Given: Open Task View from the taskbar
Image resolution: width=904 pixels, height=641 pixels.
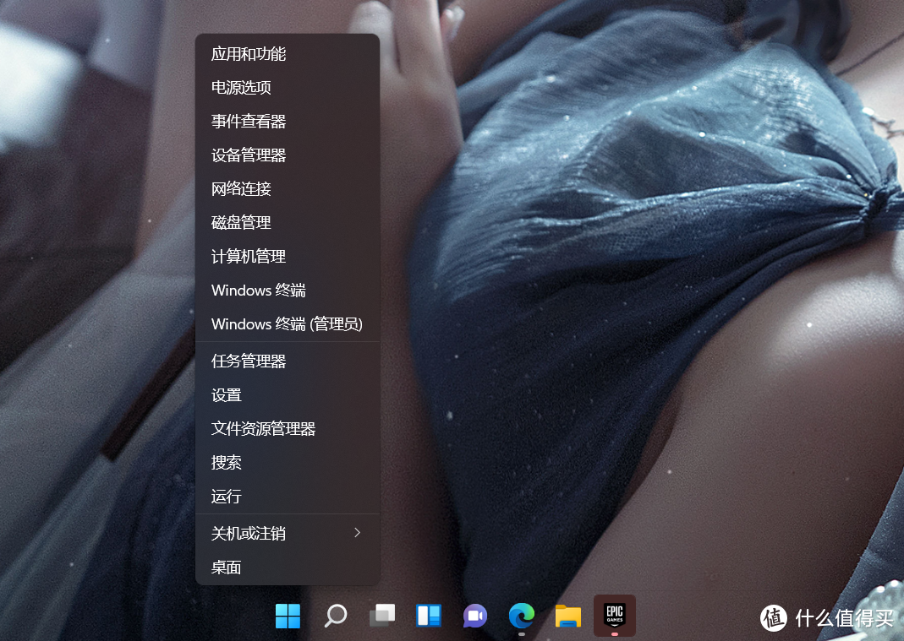Looking at the screenshot, I should [x=381, y=617].
